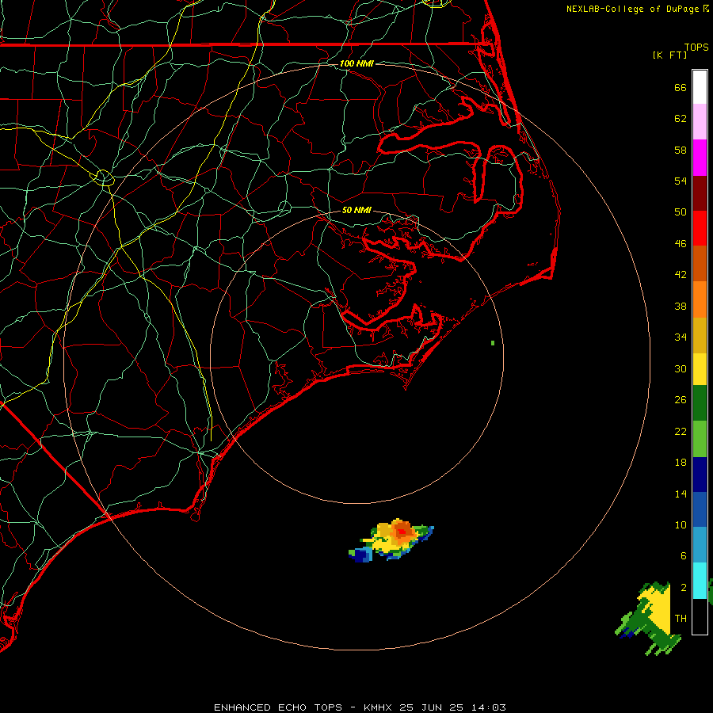Click the light pink 62 kft legend swatch
Image resolution: width=713 pixels, height=713 pixels.
point(700,121)
